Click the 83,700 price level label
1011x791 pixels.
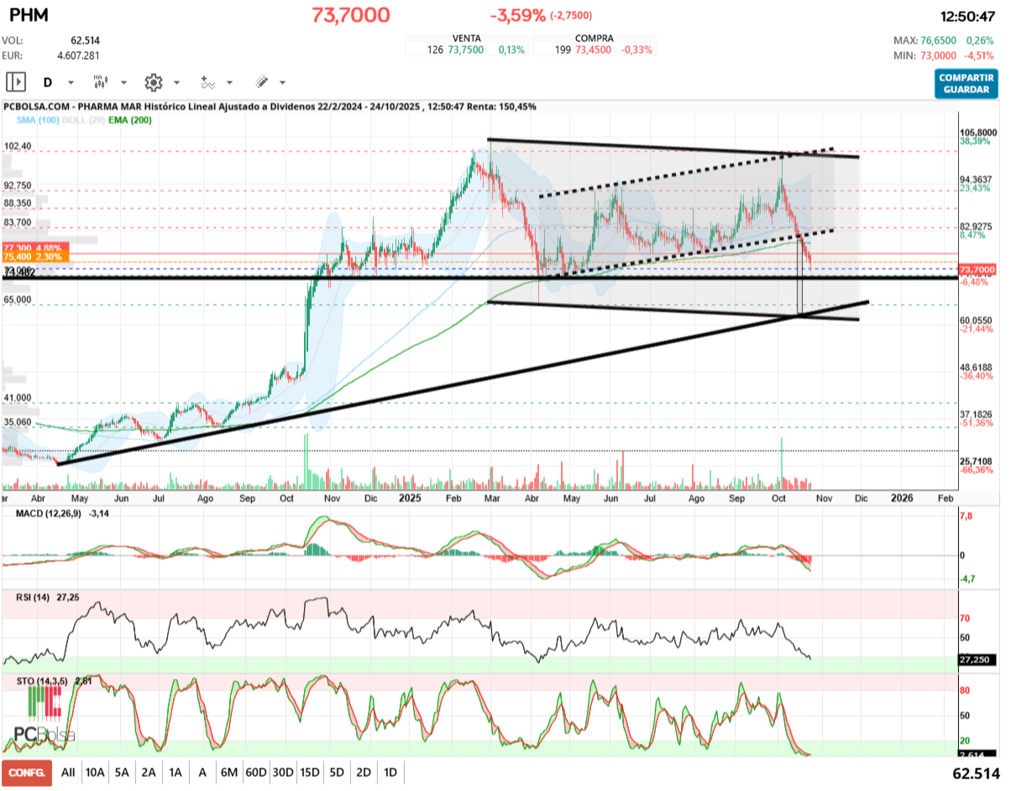tap(18, 222)
